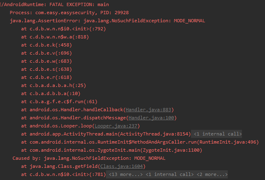Open the Looper.java:237 source link
Viewport: 265px width, 180px height.
[116, 126]
